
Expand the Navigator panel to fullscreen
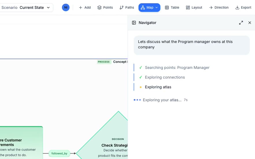point(241,23)
